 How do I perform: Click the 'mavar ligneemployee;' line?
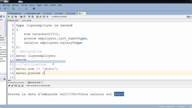coord(36,56)
